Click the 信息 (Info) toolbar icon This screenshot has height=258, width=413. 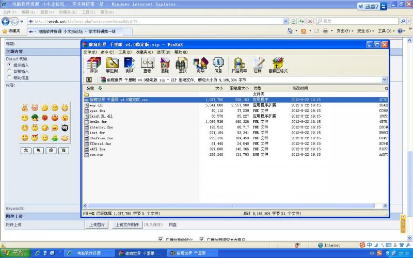218,65
